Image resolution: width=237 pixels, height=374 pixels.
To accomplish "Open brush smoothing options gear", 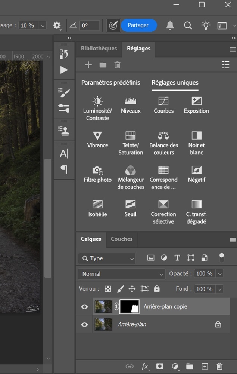I will pos(57,25).
